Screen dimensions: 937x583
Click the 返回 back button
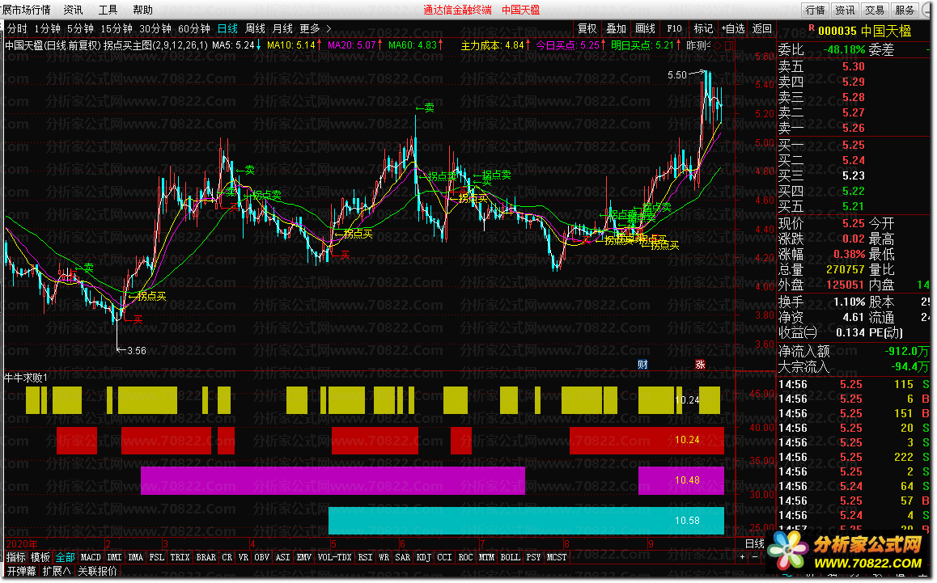pyautogui.click(x=762, y=28)
